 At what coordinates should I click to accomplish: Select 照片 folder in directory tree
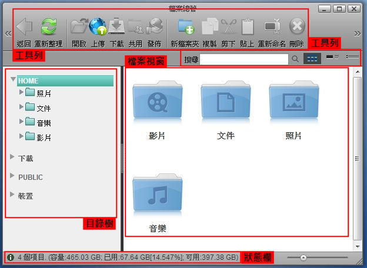click(44, 92)
